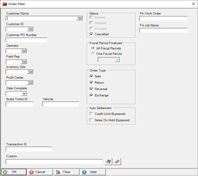Click the Operator F12 lookup icon
Screen dimensions: 198x176
pos(24,51)
